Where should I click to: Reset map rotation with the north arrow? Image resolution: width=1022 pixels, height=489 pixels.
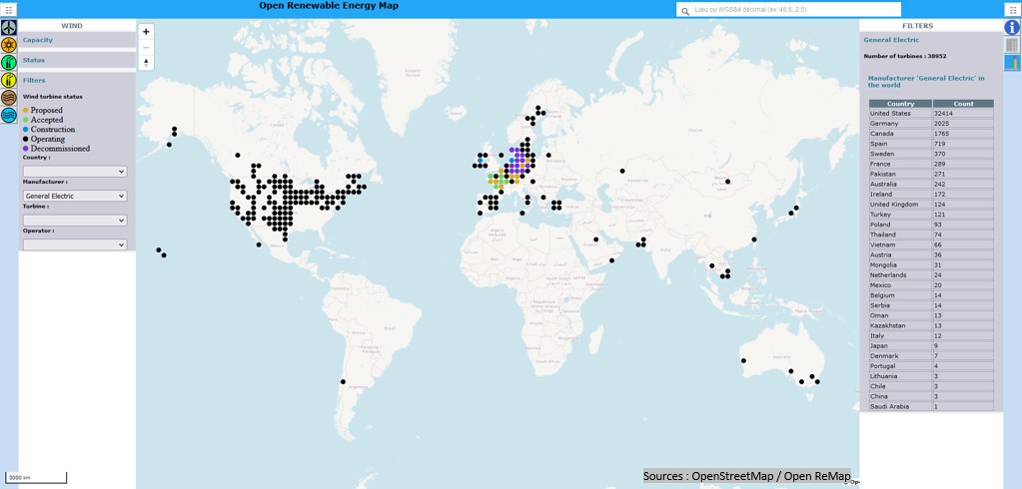point(146,63)
